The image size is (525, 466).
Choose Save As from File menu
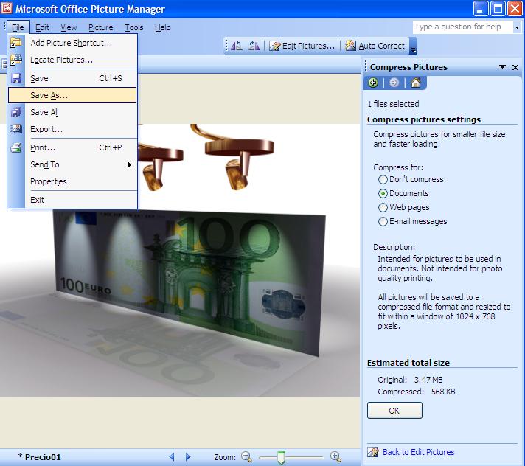click(72, 95)
